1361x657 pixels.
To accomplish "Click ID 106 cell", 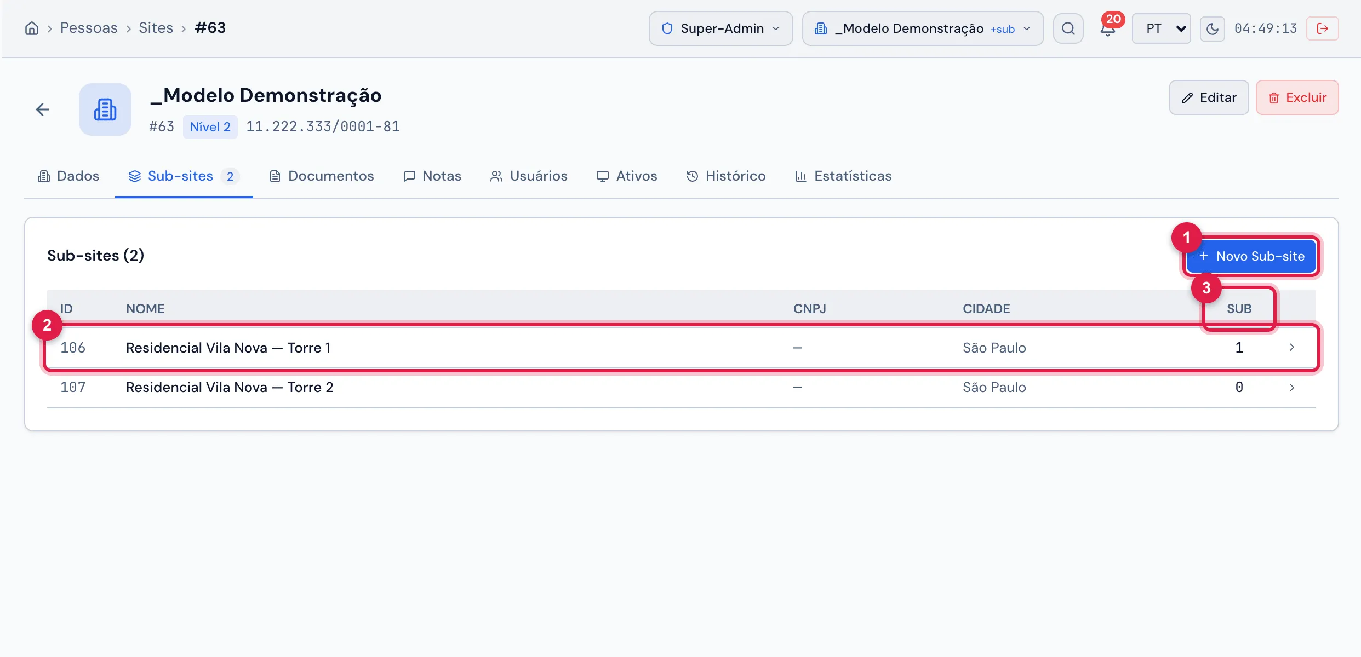I will 73,348.
